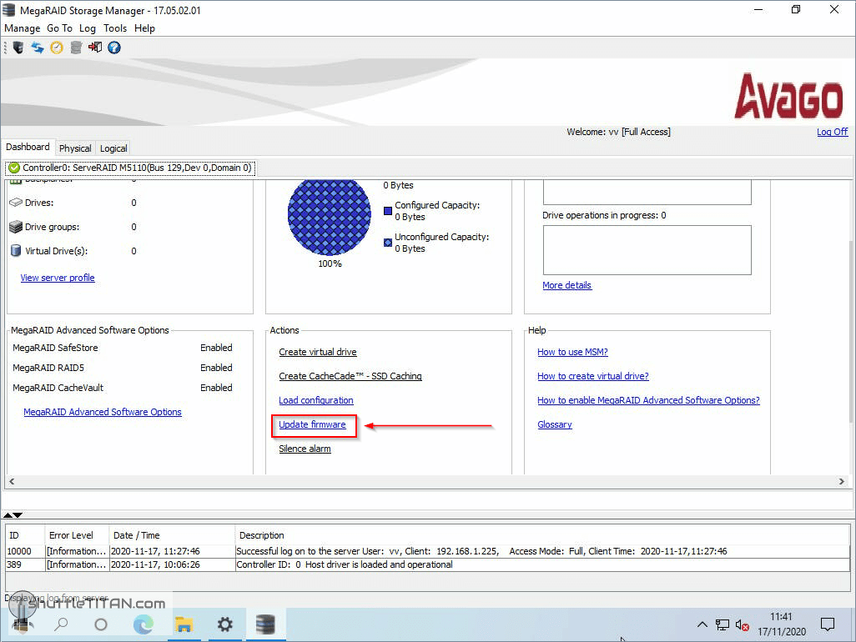Mute system volume via the speaker tray icon
Viewport: 856px width, 642px height.
tap(740, 624)
